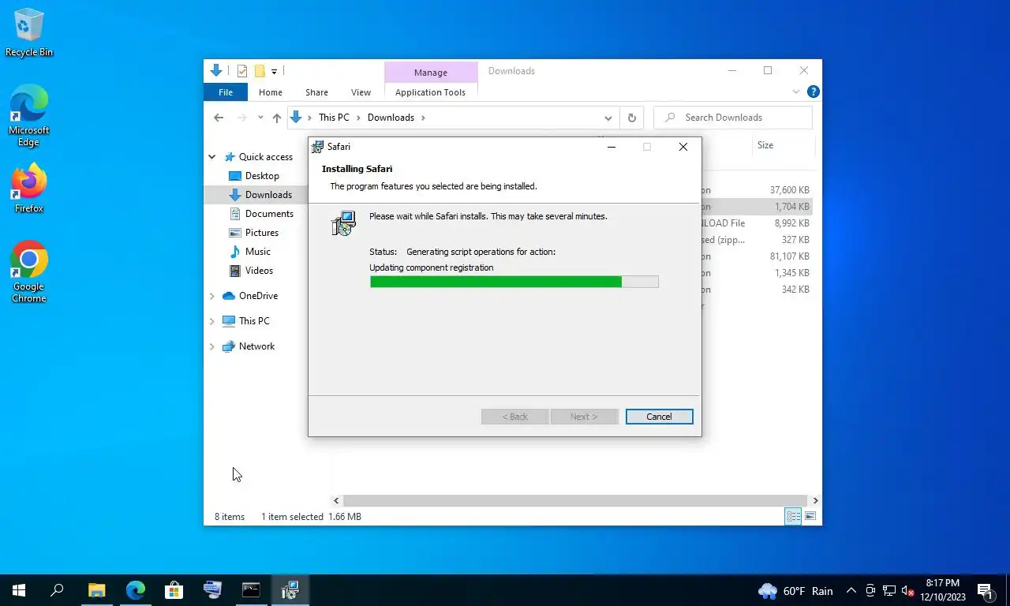Collapse the Quick access tree node
1010x606 pixels.
point(211,157)
